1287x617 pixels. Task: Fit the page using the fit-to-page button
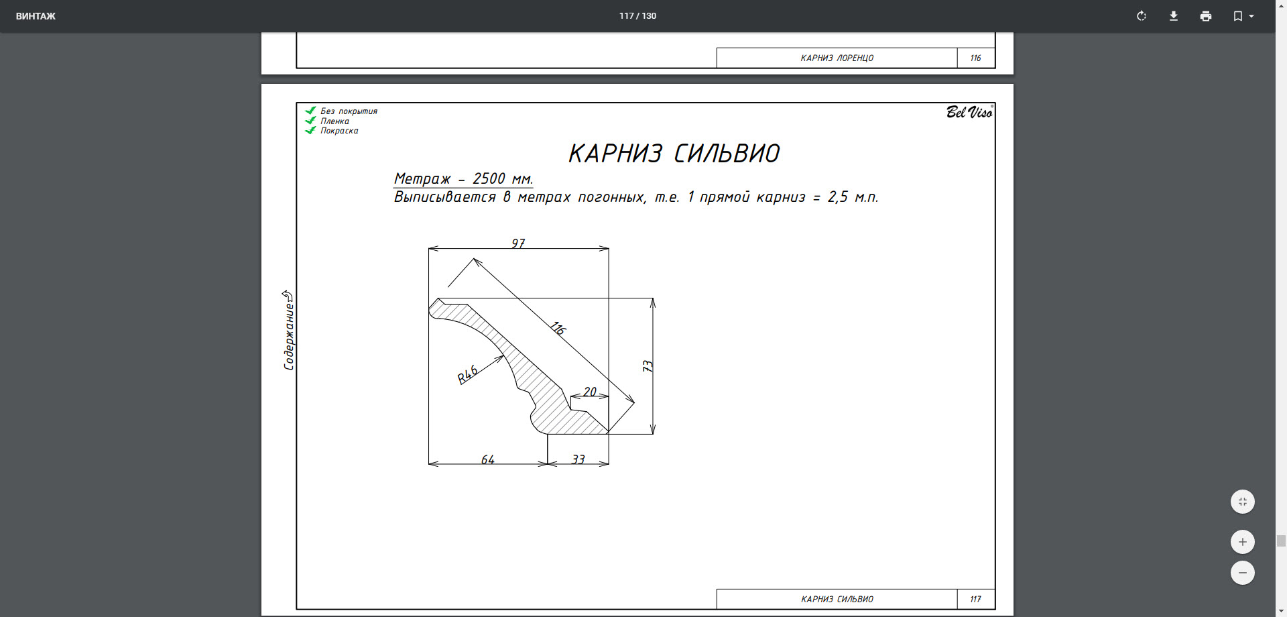tap(1243, 502)
